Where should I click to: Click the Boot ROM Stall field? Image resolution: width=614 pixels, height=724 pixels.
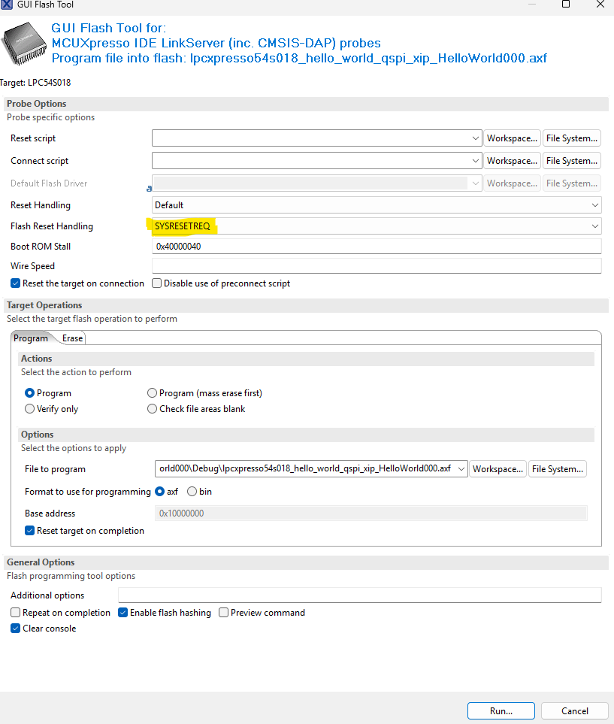377,247
